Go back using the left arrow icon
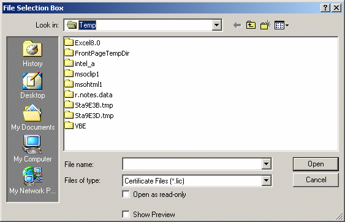This screenshot has height=222, width=345. coord(237,25)
